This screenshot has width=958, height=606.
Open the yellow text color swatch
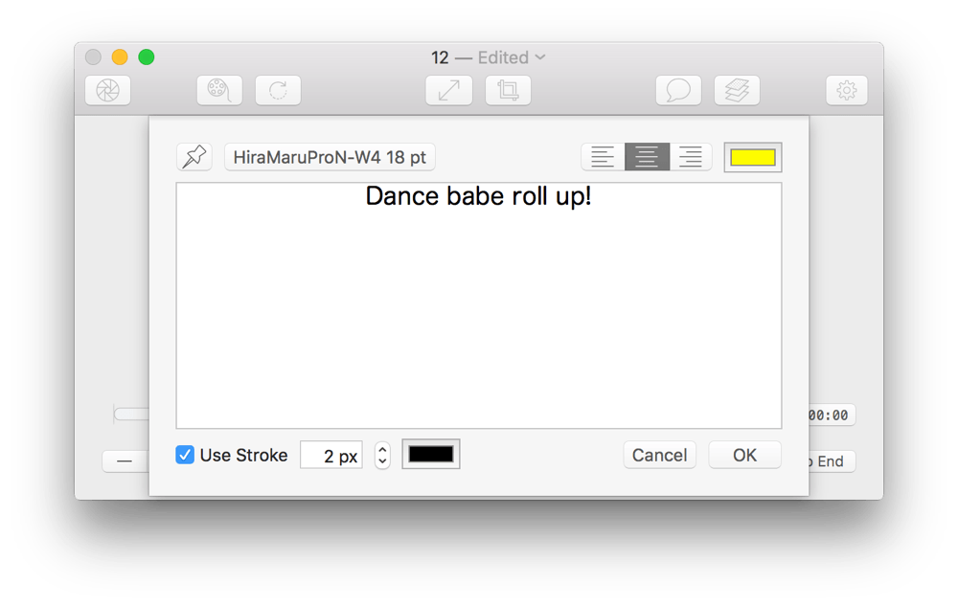click(753, 157)
